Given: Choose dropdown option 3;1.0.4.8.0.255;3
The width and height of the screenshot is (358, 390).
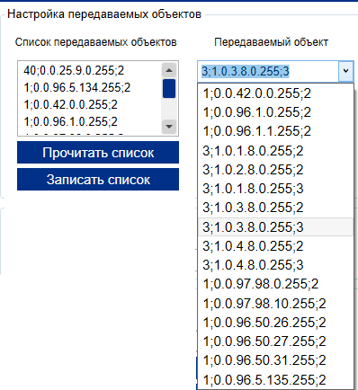Looking at the screenshot, I should (275, 265).
